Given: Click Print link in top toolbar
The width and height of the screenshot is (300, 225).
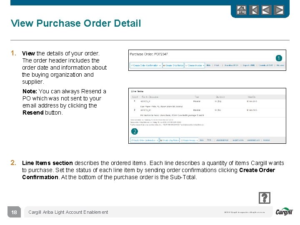Looking at the screenshot, I should click(x=217, y=65).
